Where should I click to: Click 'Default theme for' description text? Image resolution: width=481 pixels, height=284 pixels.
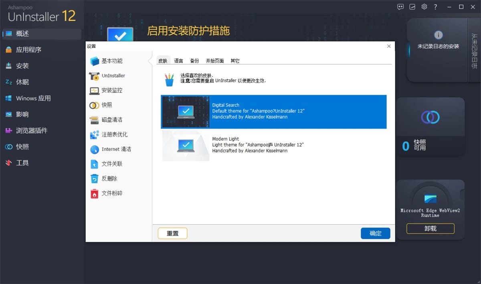click(258, 111)
